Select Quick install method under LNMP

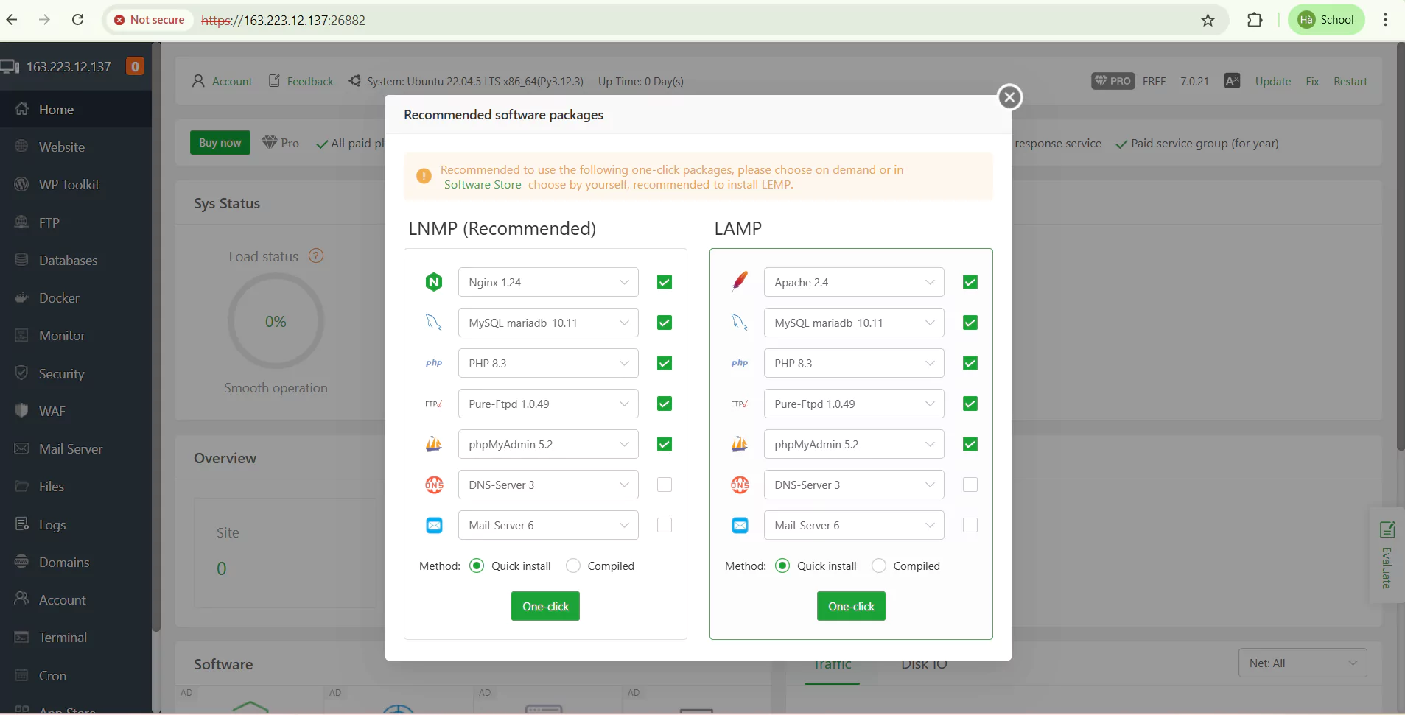[477, 566]
